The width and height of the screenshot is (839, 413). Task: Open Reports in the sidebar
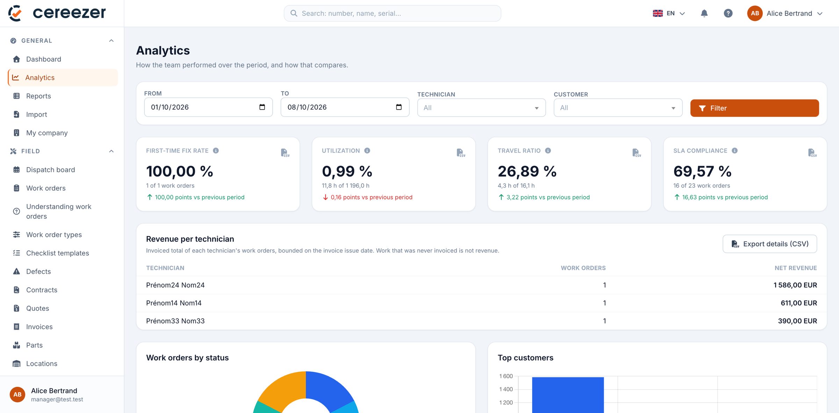(x=63, y=96)
